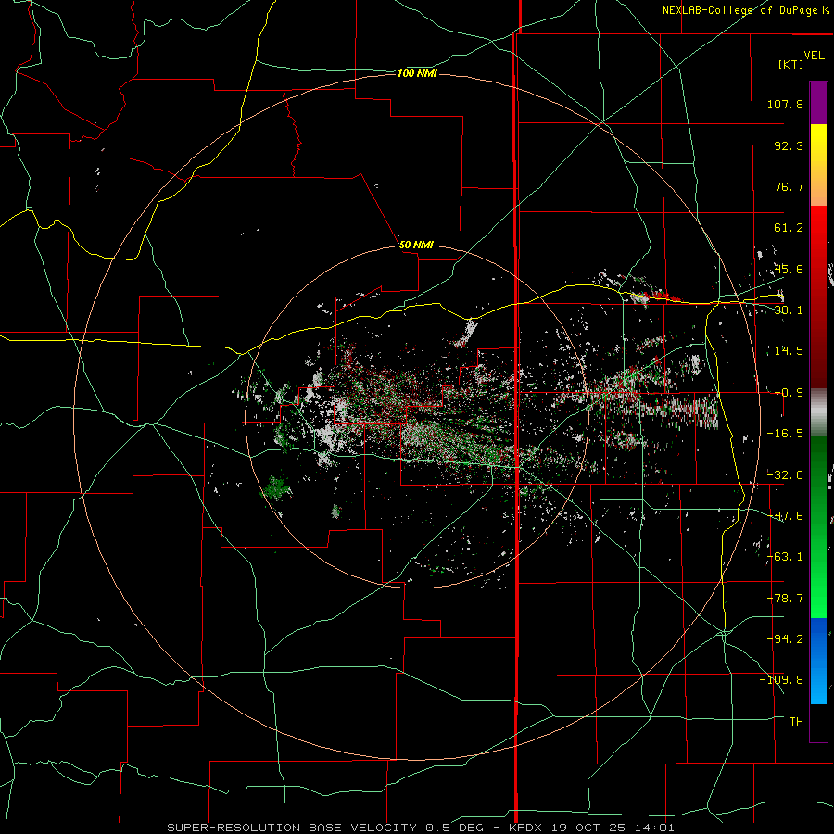Click the 14.5 legend value
Viewport: 834px width, 834px height.
[789, 351]
